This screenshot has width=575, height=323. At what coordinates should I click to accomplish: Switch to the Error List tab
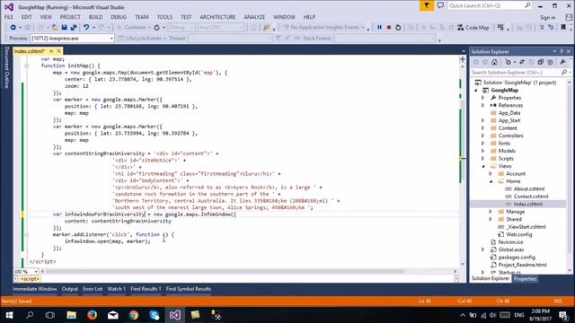(93, 289)
